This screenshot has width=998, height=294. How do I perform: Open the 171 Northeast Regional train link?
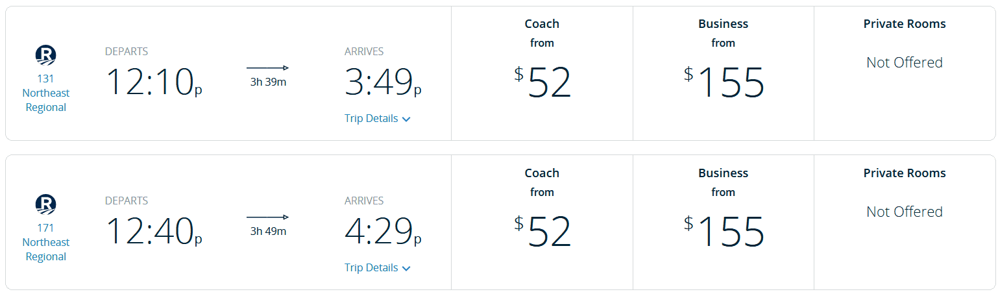tap(45, 243)
